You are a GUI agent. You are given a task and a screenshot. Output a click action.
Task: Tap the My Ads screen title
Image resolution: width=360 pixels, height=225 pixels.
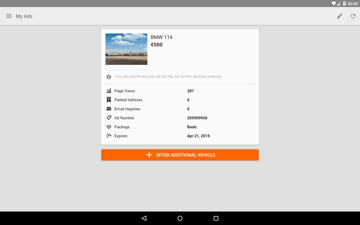(x=24, y=16)
